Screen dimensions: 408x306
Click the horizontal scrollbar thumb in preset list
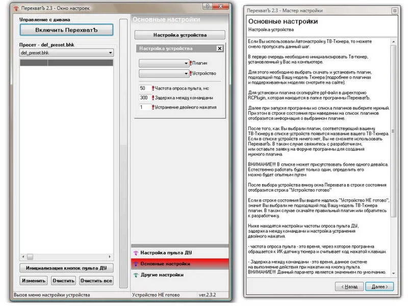[x=30, y=257]
